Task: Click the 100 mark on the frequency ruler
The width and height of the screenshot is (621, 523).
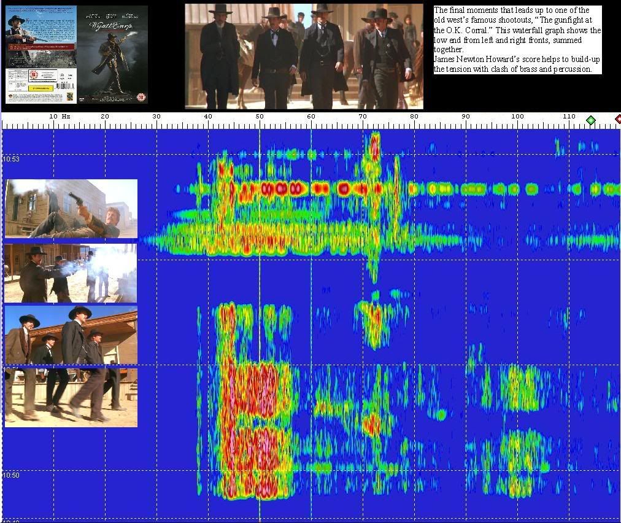Action: pyautogui.click(x=517, y=117)
